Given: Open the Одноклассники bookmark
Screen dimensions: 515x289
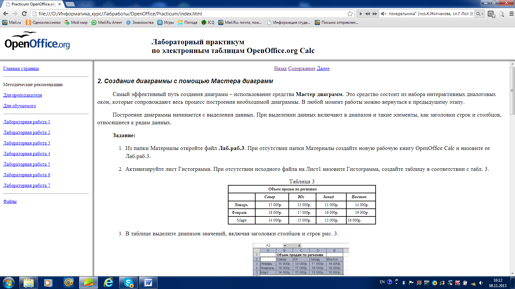Looking at the screenshot, I should click(43, 22).
